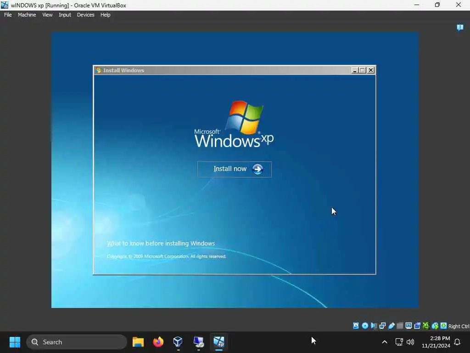Open VirtualBox Manager cube icon in taskbar

[178, 342]
